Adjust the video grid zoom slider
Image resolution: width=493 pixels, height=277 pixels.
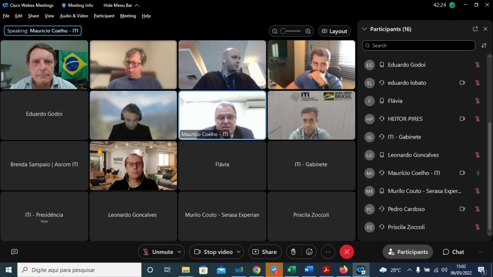click(291, 31)
